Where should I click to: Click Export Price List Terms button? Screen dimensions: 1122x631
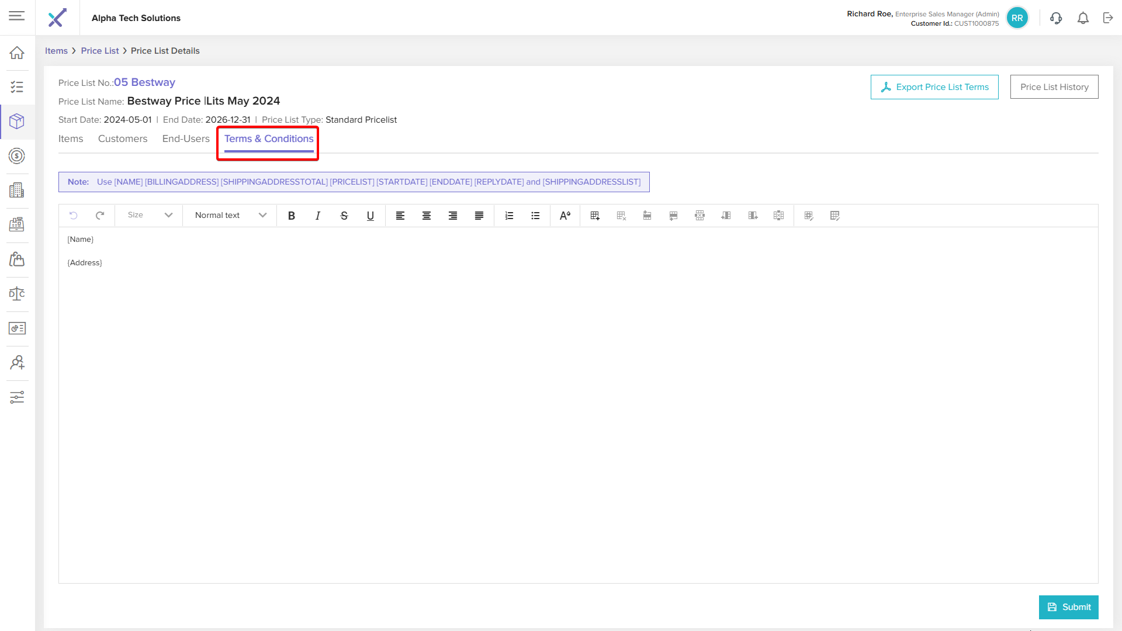pos(934,87)
